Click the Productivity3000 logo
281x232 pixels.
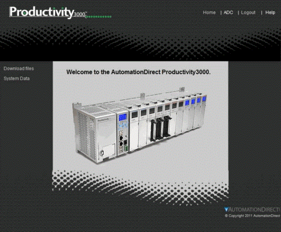pyautogui.click(x=47, y=12)
